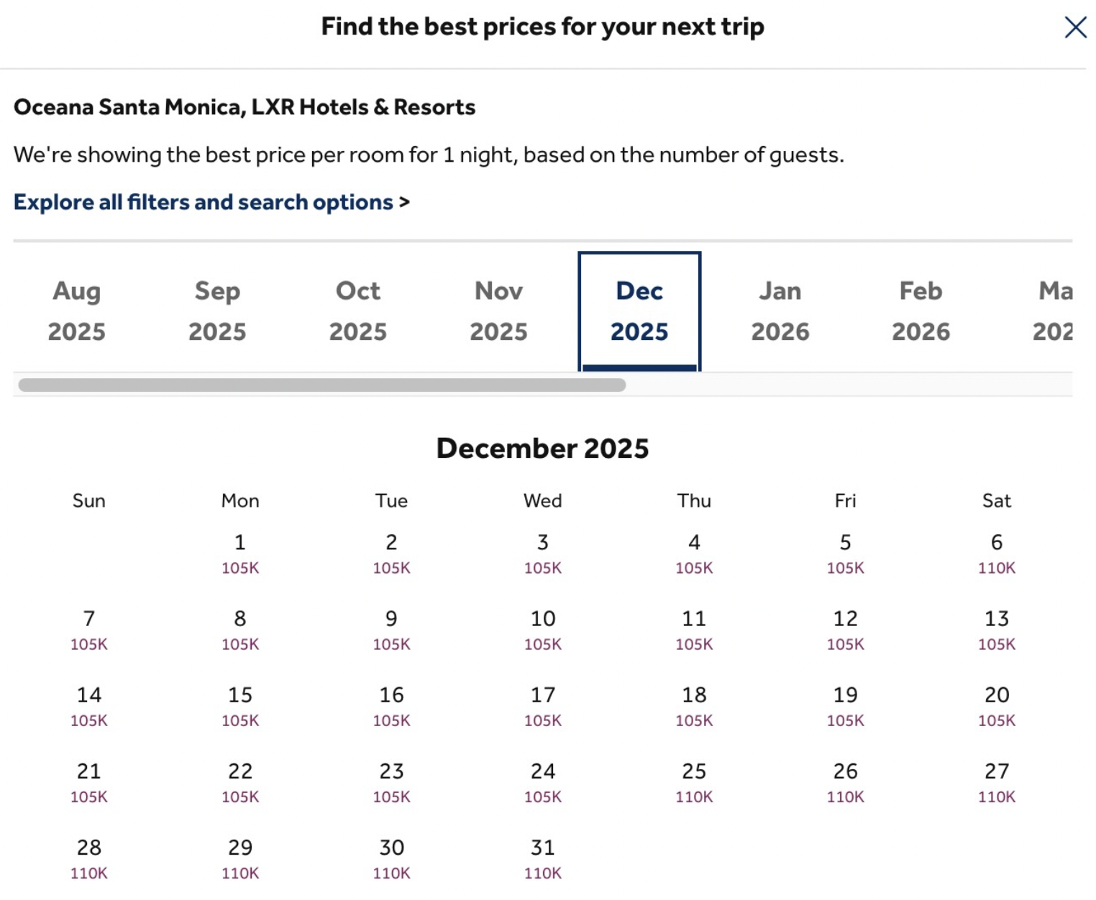Select the Dec 2025 tab
1096x900 pixels.
coord(639,311)
